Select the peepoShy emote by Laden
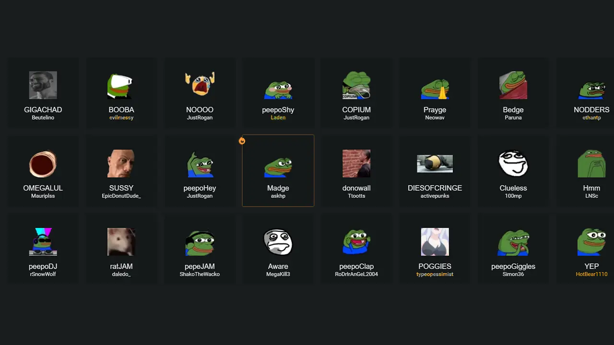The height and width of the screenshot is (345, 614). pos(278,93)
